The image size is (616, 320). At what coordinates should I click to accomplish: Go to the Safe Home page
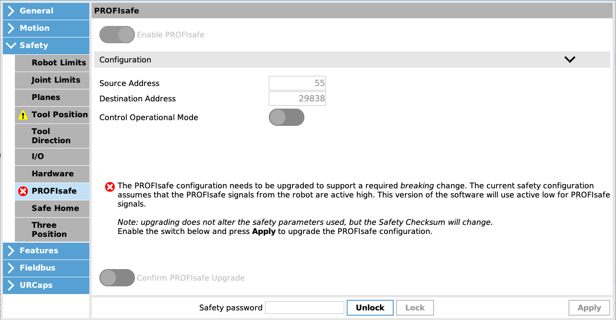point(52,208)
